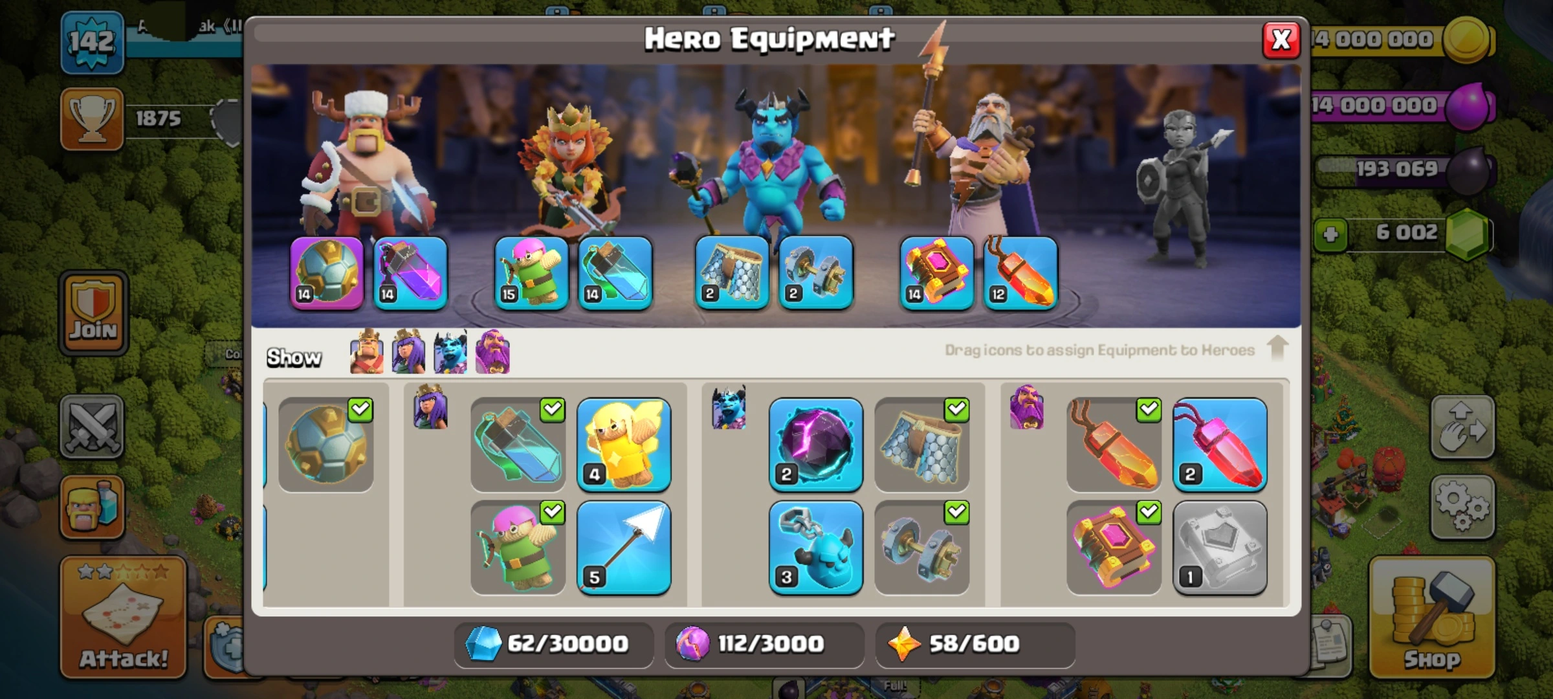Select the grey locked tome at level 1
Screen dimensions: 1553x699
point(1220,548)
